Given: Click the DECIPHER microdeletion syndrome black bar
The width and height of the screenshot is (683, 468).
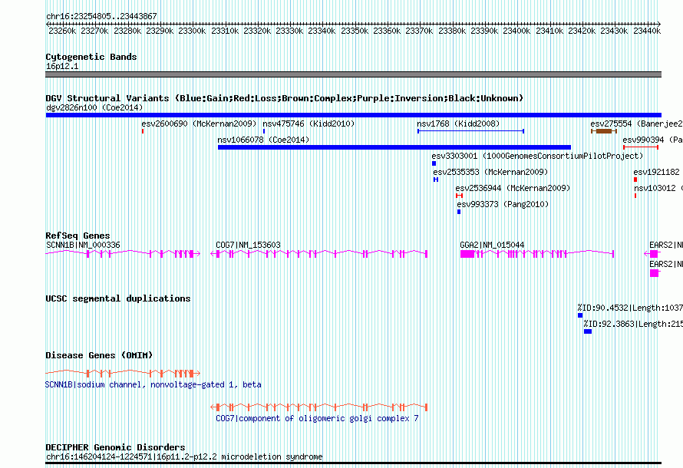Looking at the screenshot, I should pyautogui.click(x=353, y=463).
